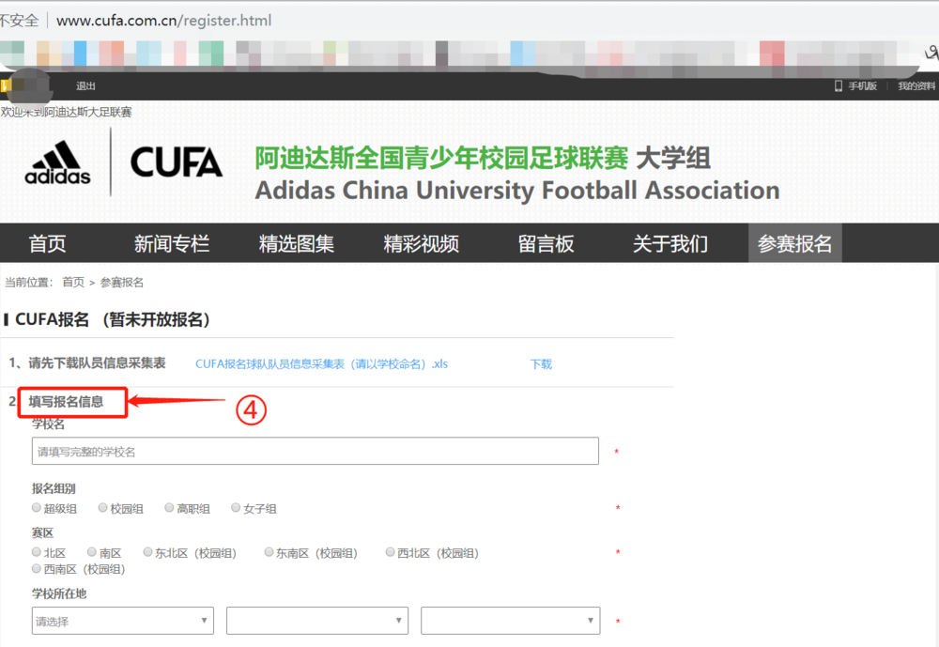This screenshot has width=939, height=647.
Task: Open the third school location dropdown
Action: (x=511, y=621)
